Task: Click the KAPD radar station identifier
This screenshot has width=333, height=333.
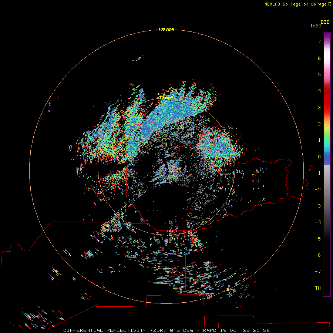Action: coord(210,330)
